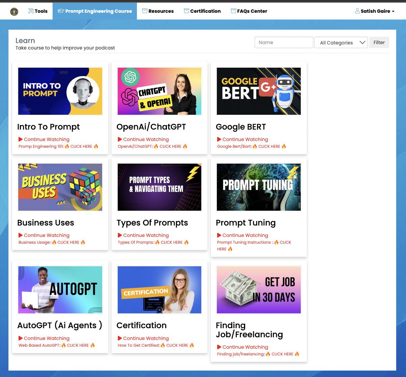The height and width of the screenshot is (377, 406).
Task: Open the Prompt Tuning thumbnail
Action: (259, 187)
